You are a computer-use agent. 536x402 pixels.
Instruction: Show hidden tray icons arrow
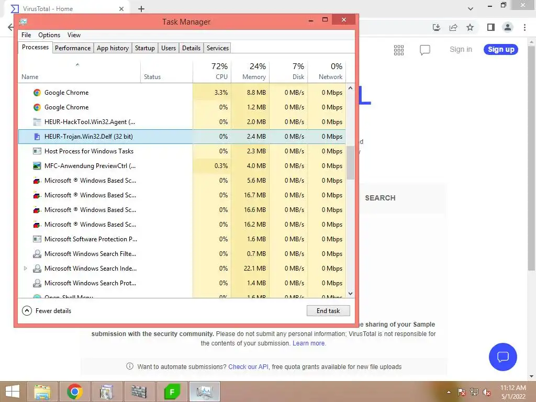(449, 392)
